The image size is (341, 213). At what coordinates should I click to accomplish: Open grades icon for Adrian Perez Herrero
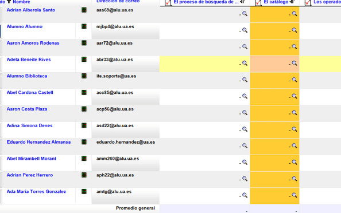[84, 175]
